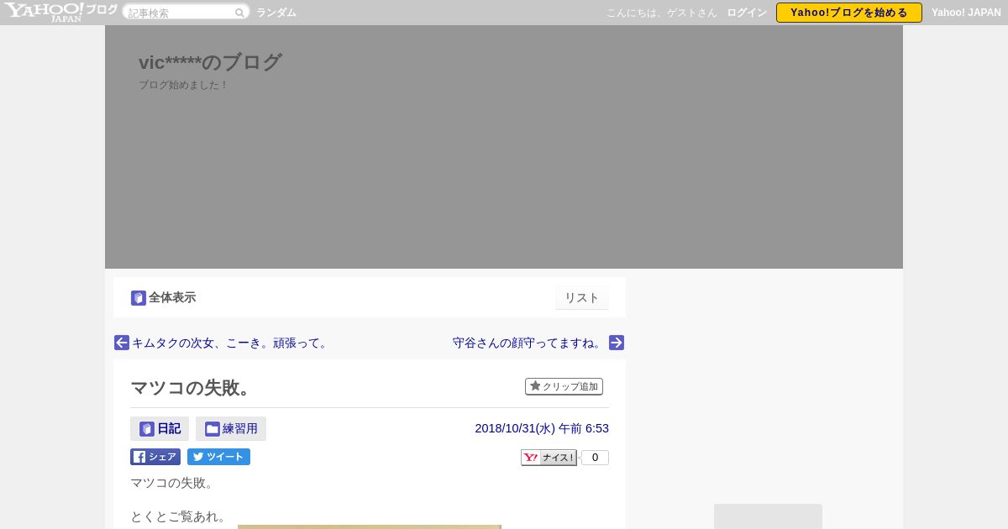This screenshot has width=1008, height=529.
Task: Open the 日記 category tag
Action: tap(160, 428)
